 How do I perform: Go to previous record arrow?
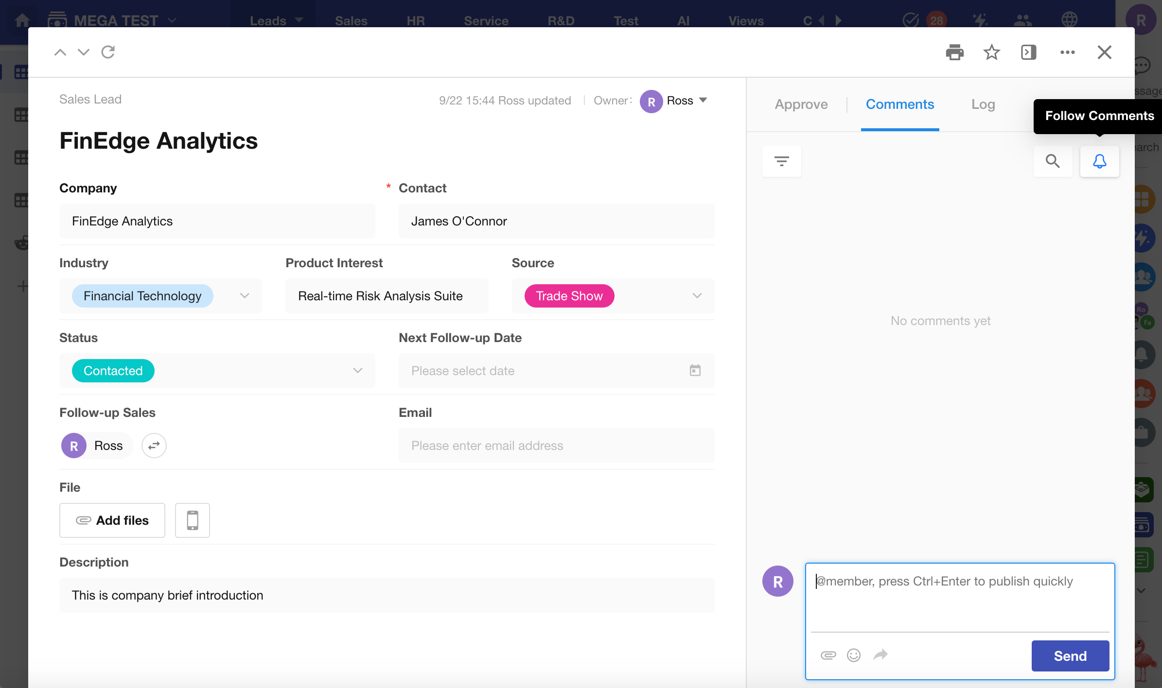60,52
